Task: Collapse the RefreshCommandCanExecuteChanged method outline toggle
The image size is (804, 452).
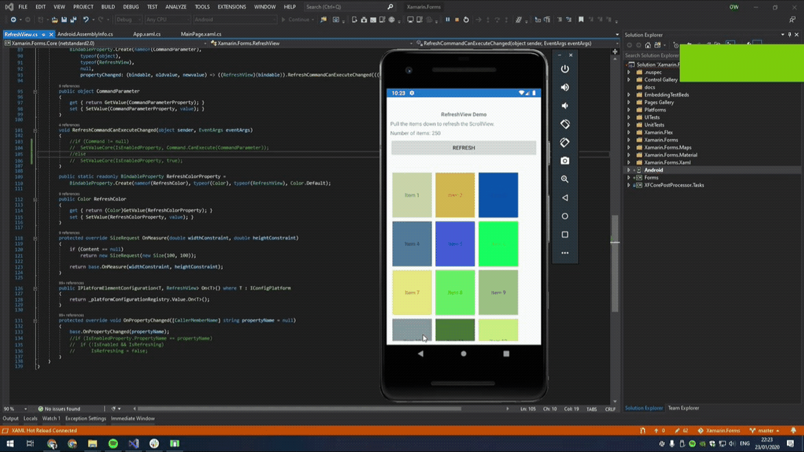Action: (35, 130)
